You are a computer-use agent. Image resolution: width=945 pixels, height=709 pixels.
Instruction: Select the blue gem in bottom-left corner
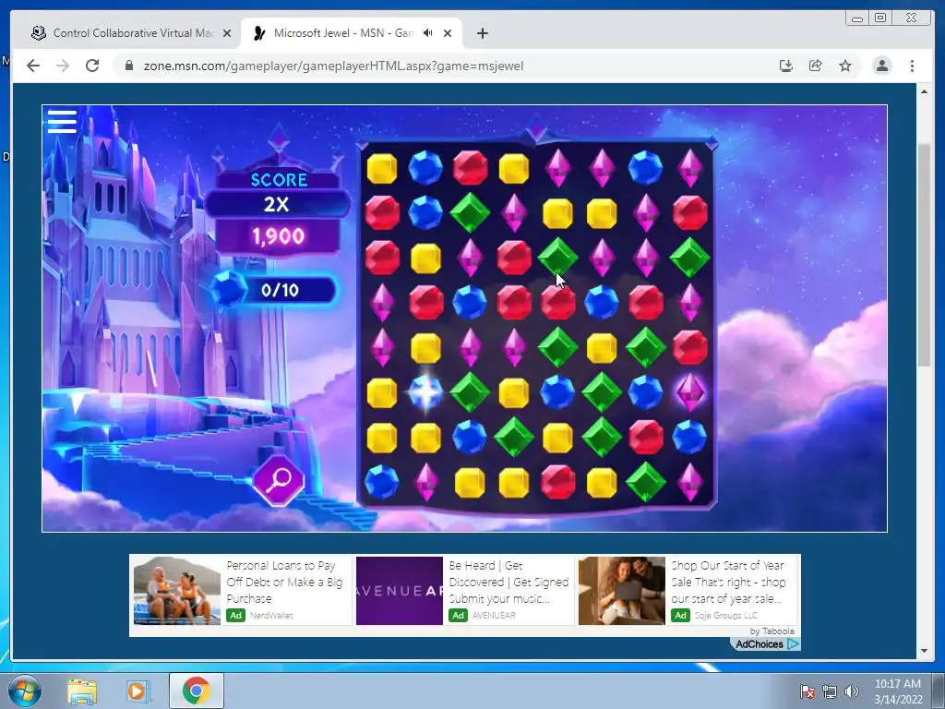[381, 482]
